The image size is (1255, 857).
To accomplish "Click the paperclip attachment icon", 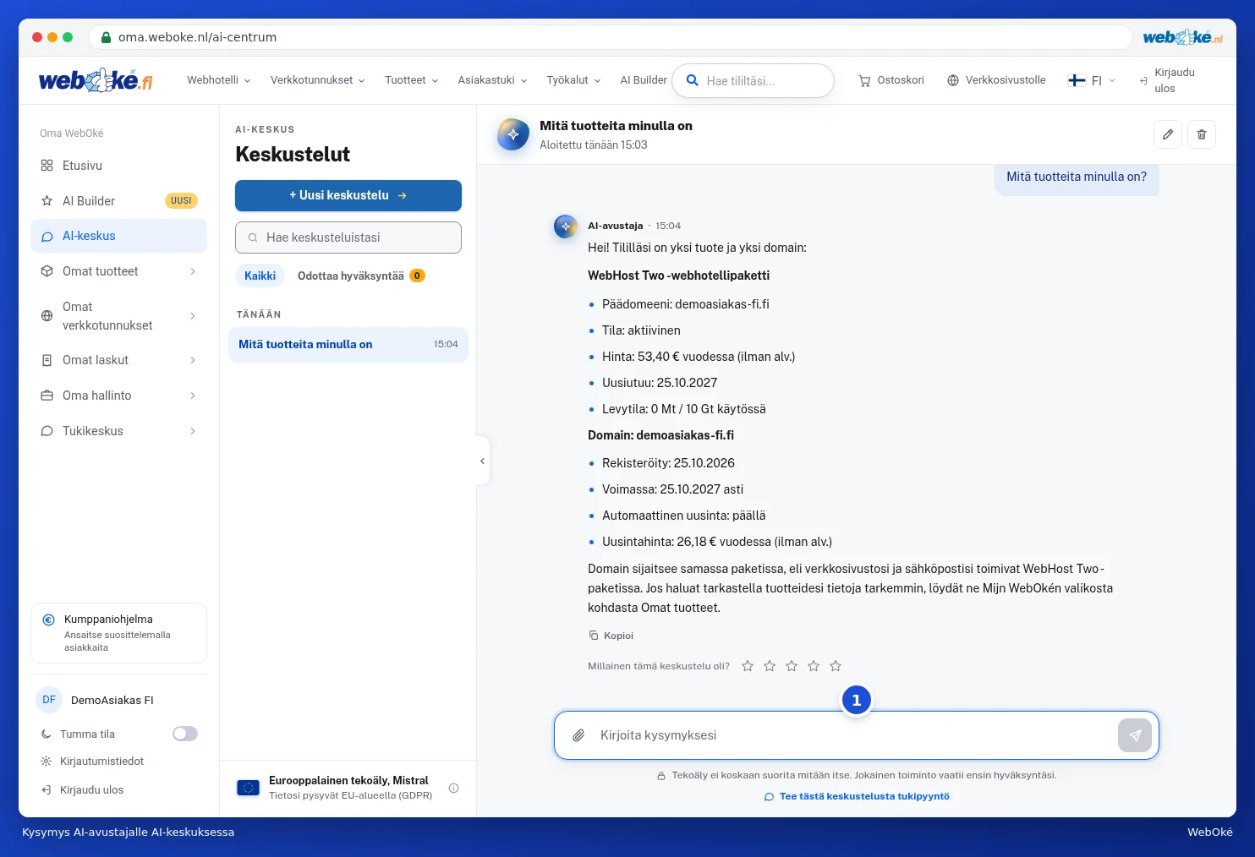I will [x=578, y=735].
